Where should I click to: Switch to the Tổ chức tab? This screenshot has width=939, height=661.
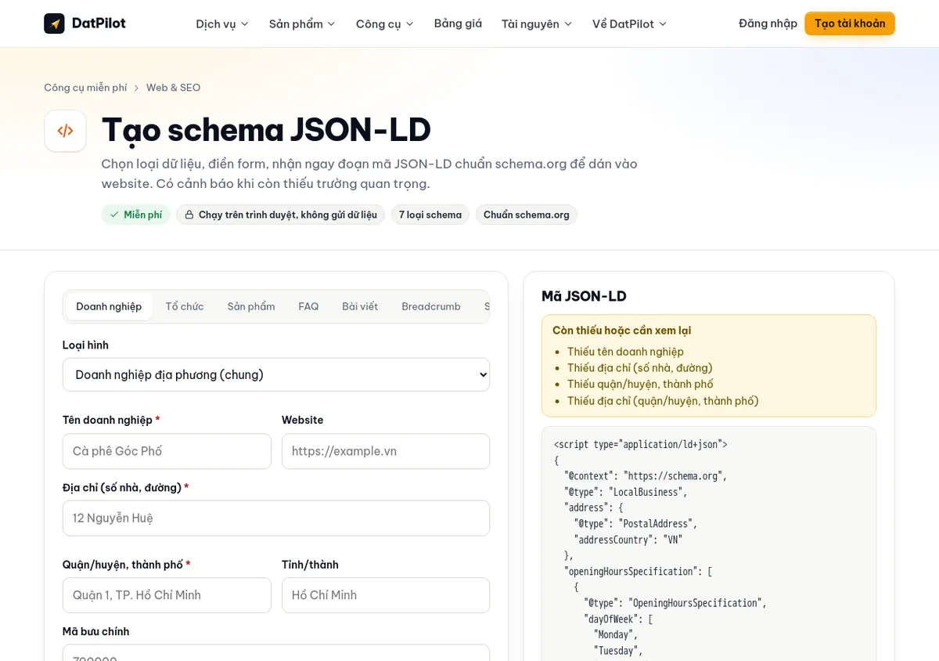(x=185, y=306)
